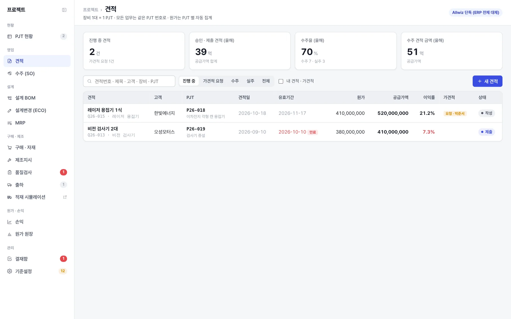
Task: Click the 구매 · 자재 cart icon
Action: [9, 147]
